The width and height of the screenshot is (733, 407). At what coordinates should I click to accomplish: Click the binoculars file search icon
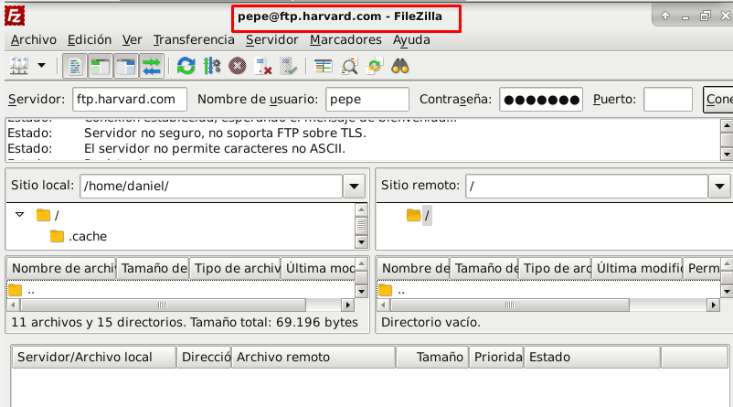[399, 66]
